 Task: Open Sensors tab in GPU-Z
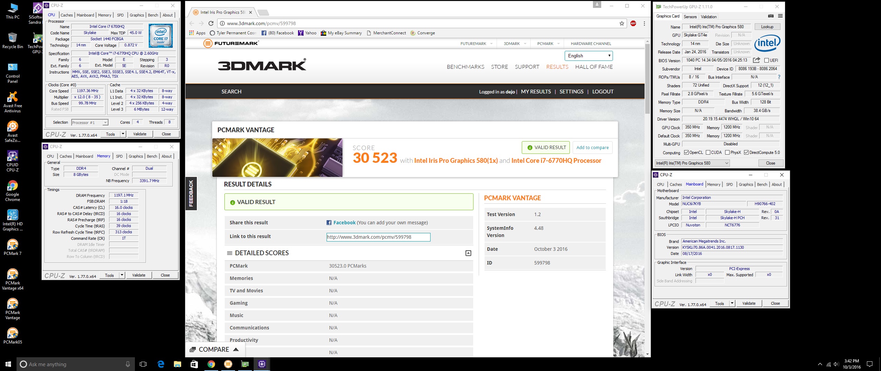click(690, 16)
